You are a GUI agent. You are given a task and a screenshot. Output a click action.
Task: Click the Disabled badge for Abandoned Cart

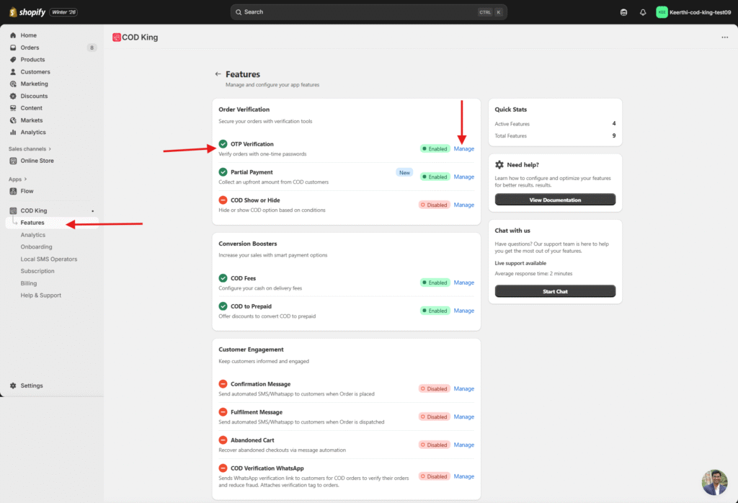tap(435, 445)
